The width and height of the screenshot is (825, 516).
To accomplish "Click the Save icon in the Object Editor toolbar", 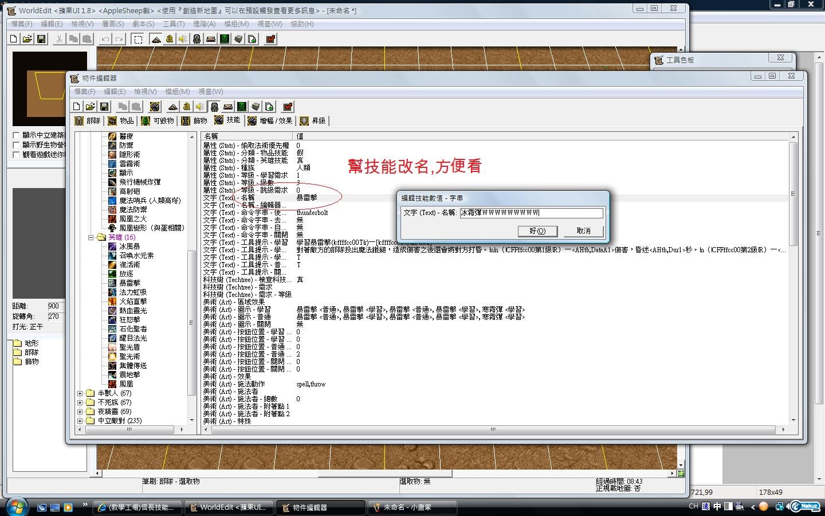I will (x=104, y=107).
